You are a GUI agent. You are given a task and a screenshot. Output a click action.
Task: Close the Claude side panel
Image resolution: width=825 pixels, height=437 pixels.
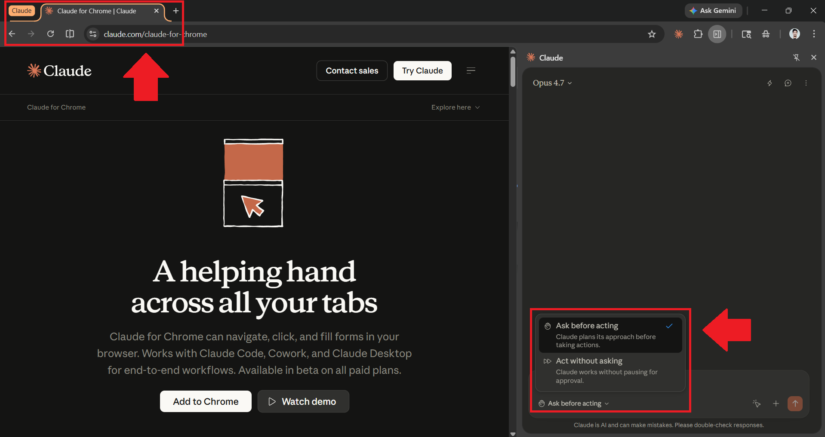click(813, 58)
